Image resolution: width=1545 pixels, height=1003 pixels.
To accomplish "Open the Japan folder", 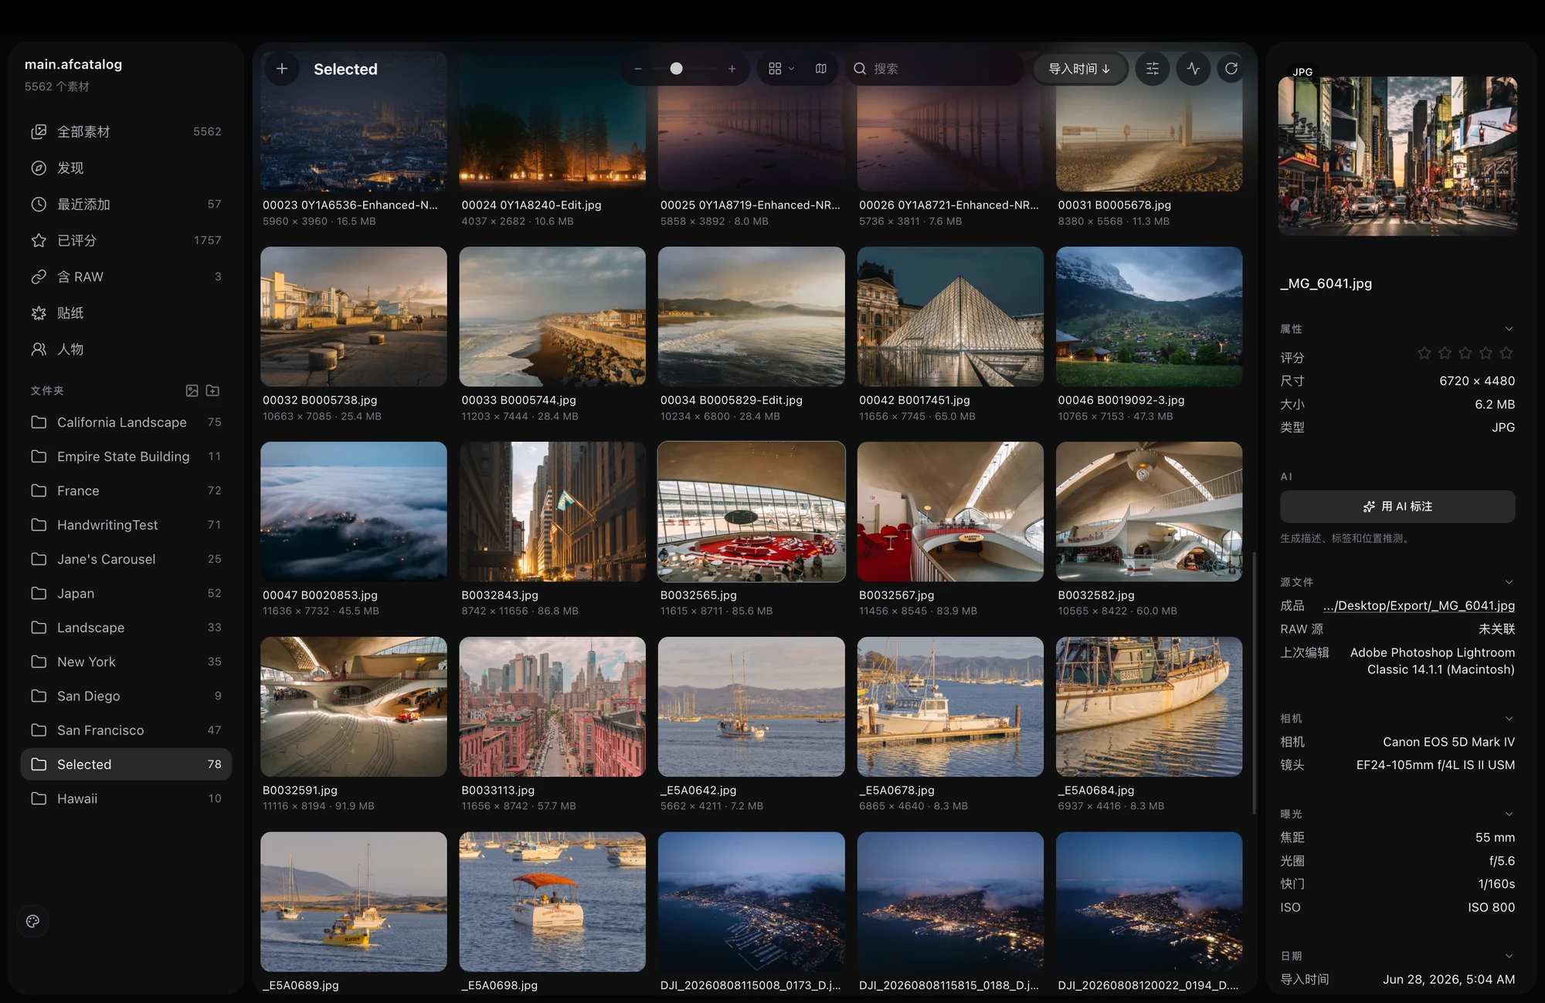I will point(126,594).
